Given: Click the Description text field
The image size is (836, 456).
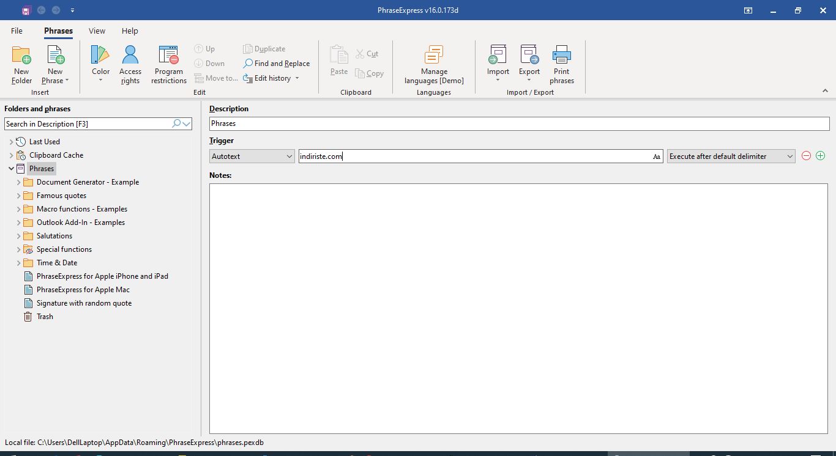Looking at the screenshot, I should [519, 123].
